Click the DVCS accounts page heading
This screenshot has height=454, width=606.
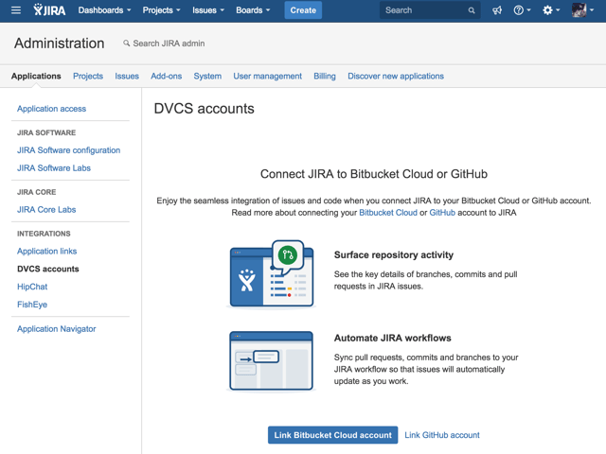(x=205, y=109)
